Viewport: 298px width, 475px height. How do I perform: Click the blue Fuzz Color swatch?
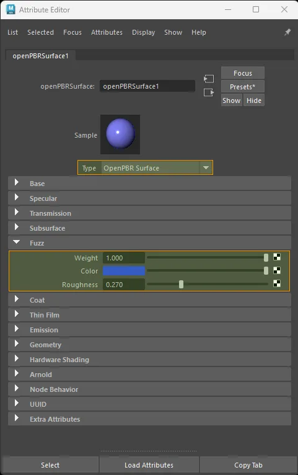pyautogui.click(x=124, y=270)
